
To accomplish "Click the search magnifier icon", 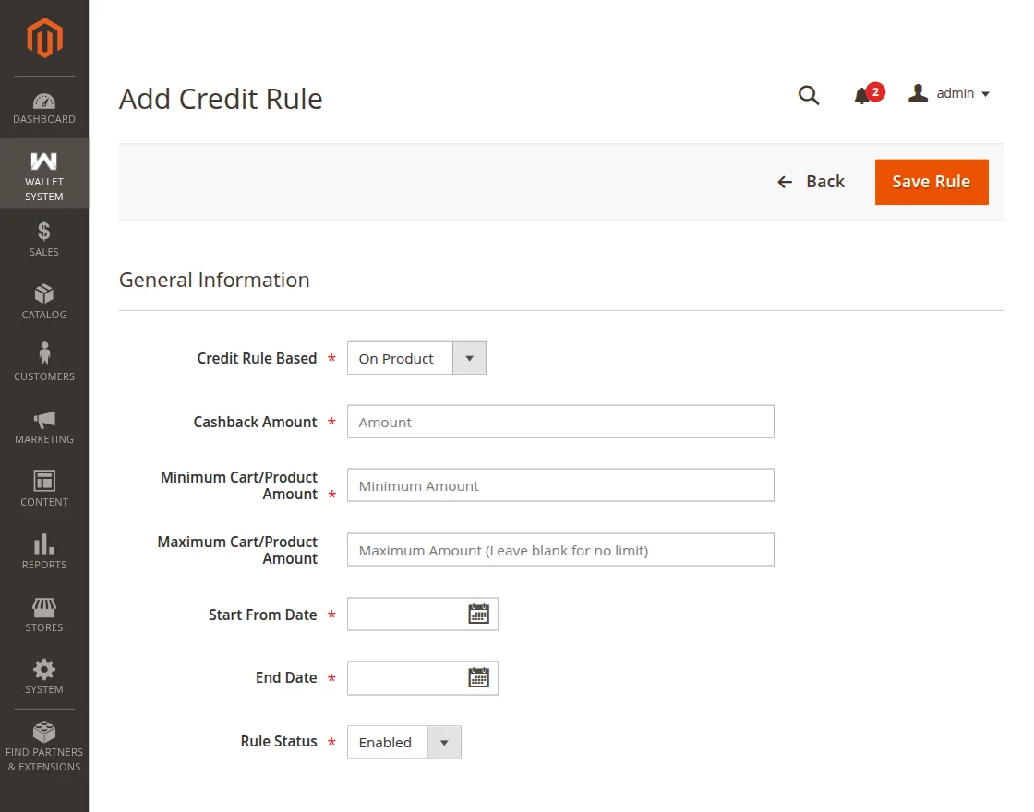I will tap(809, 95).
